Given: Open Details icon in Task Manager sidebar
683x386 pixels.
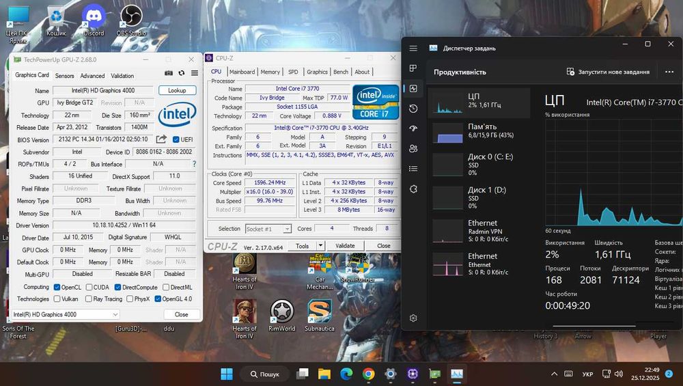Looking at the screenshot, I should click(x=413, y=169).
